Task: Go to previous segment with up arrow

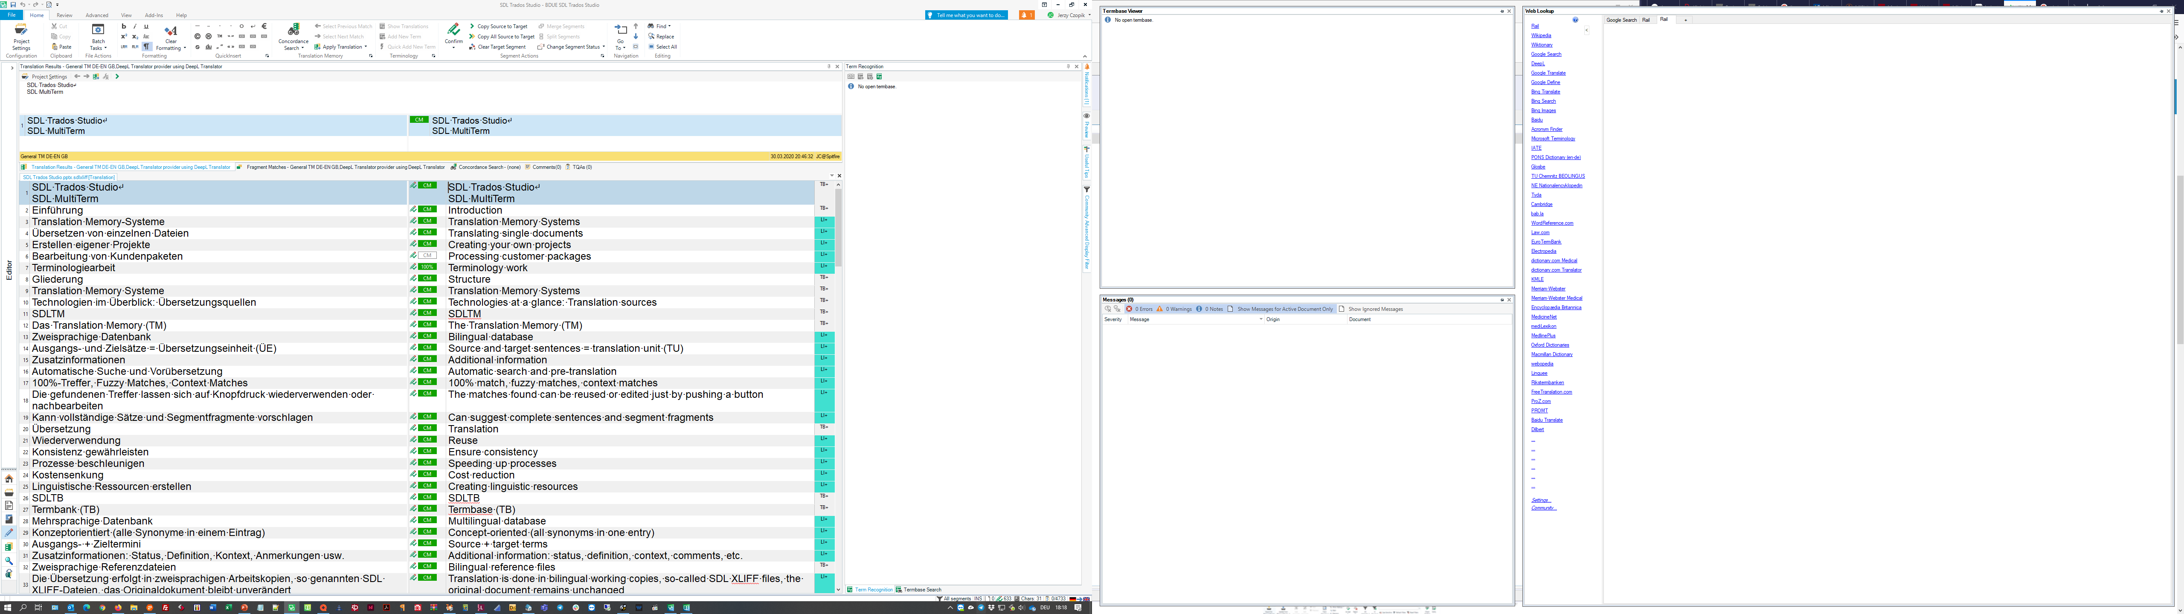Action: [636, 26]
